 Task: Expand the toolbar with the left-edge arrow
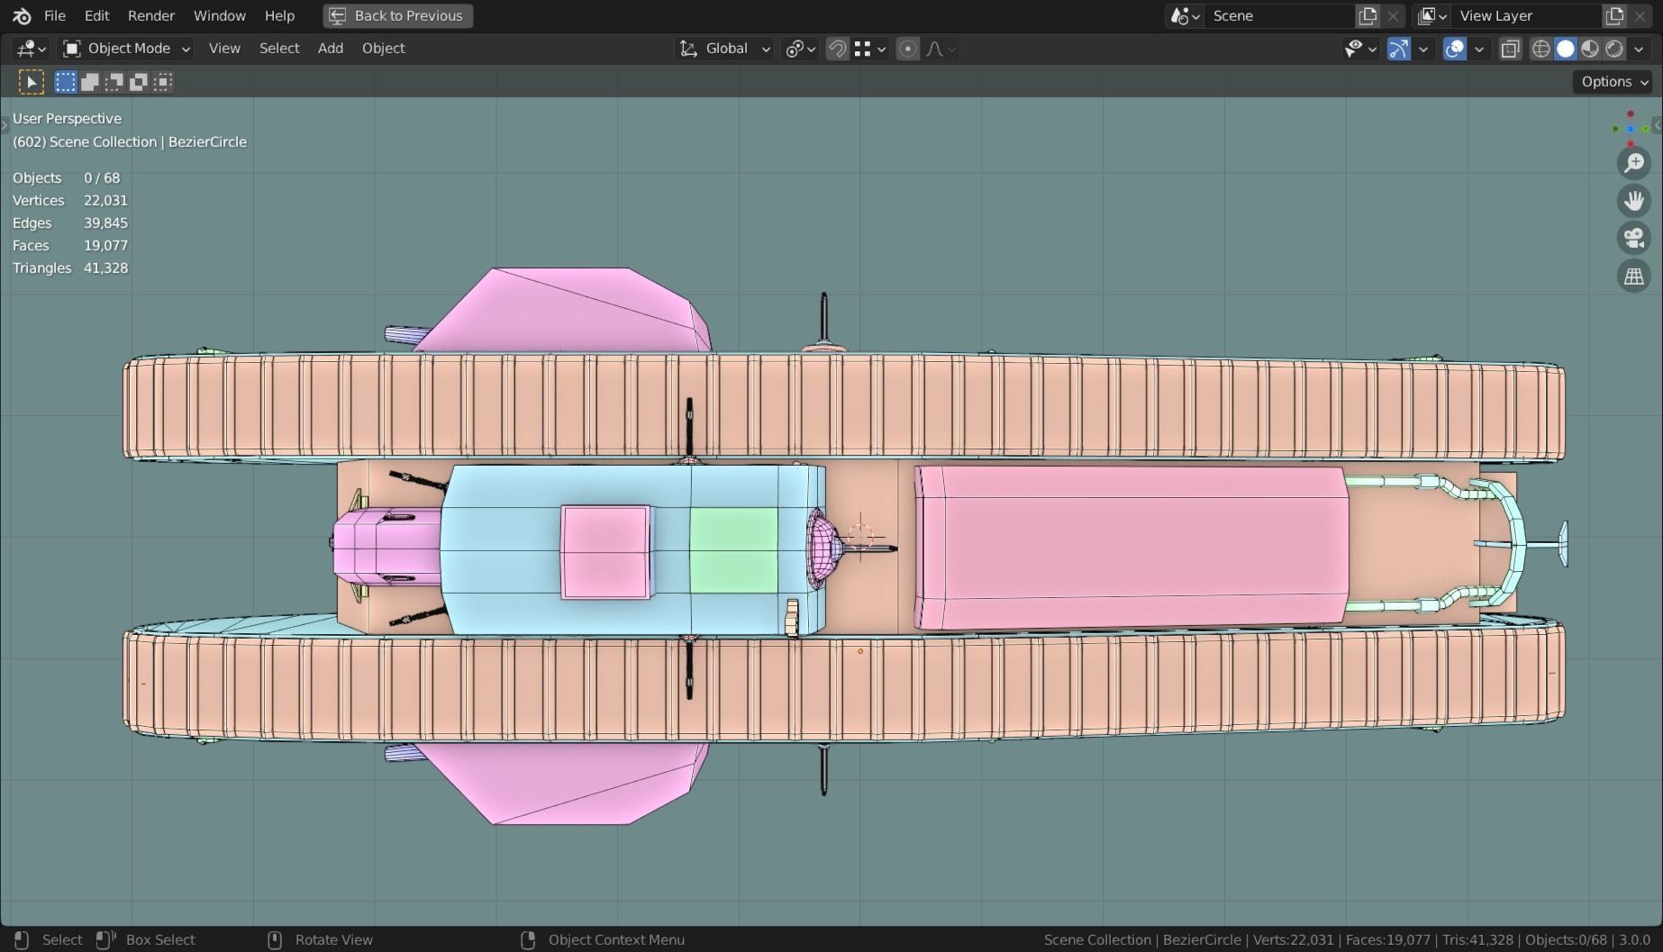5,126
